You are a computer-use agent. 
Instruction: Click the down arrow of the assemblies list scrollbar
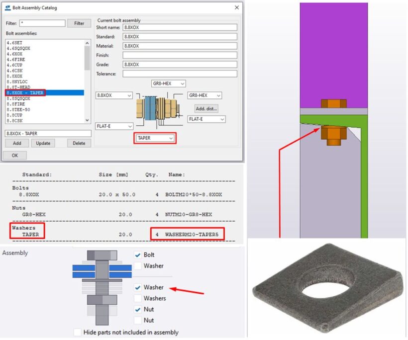(x=87, y=120)
